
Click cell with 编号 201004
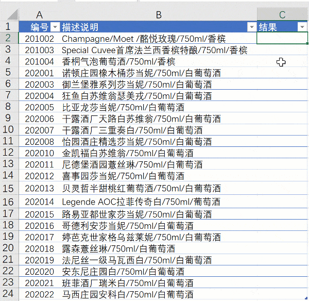click(40, 61)
